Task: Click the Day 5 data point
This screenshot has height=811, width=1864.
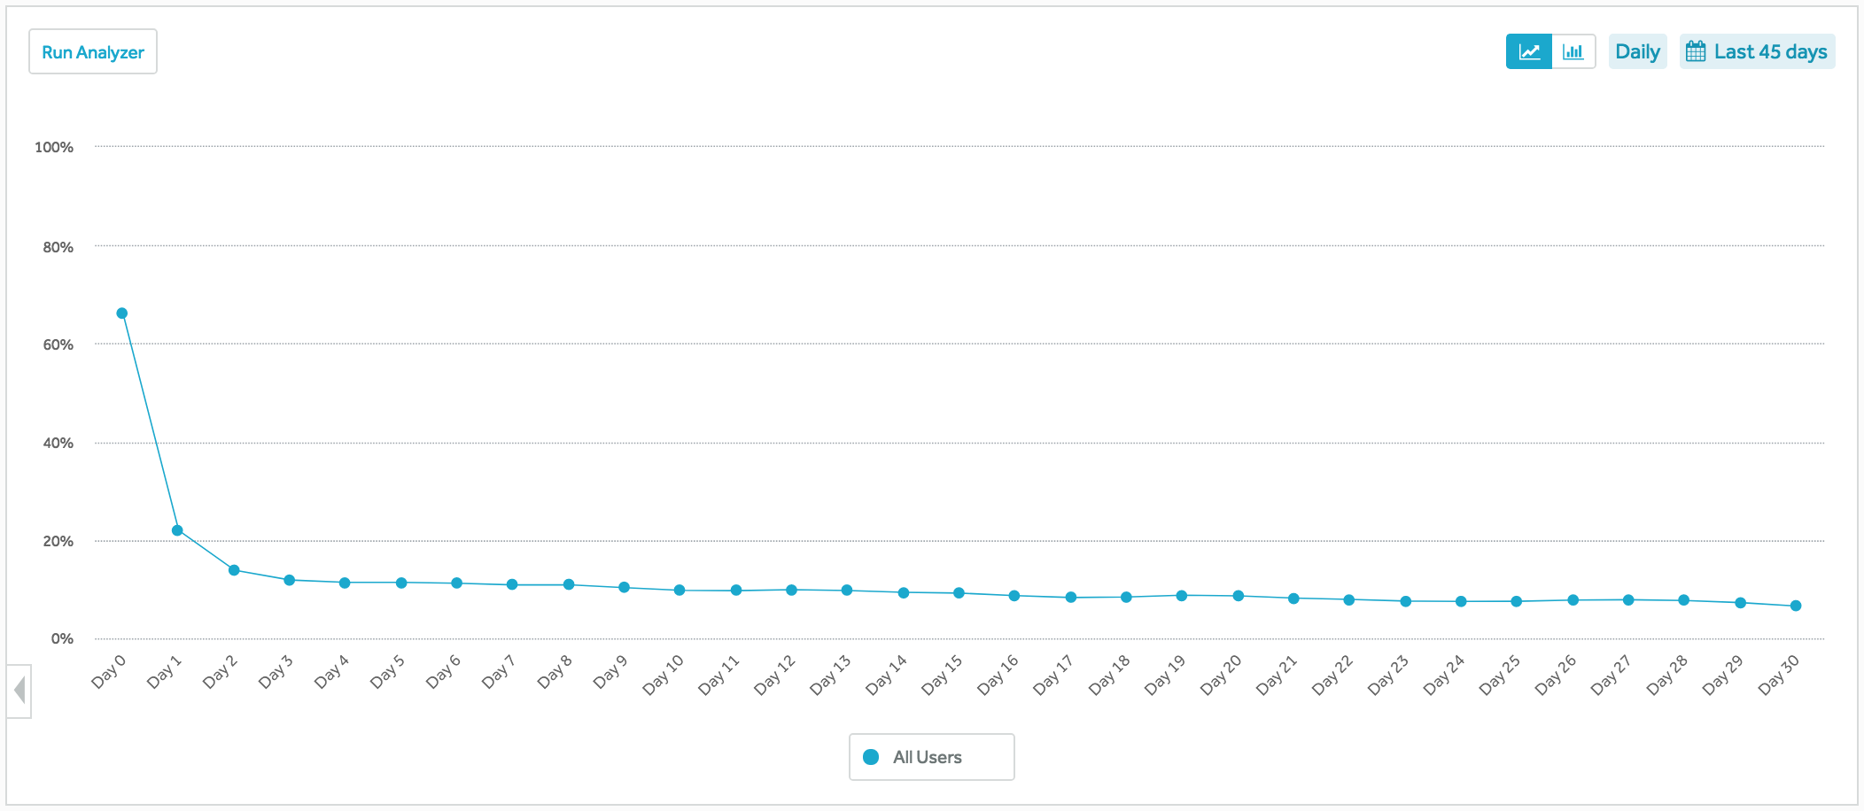Action: pos(401,583)
